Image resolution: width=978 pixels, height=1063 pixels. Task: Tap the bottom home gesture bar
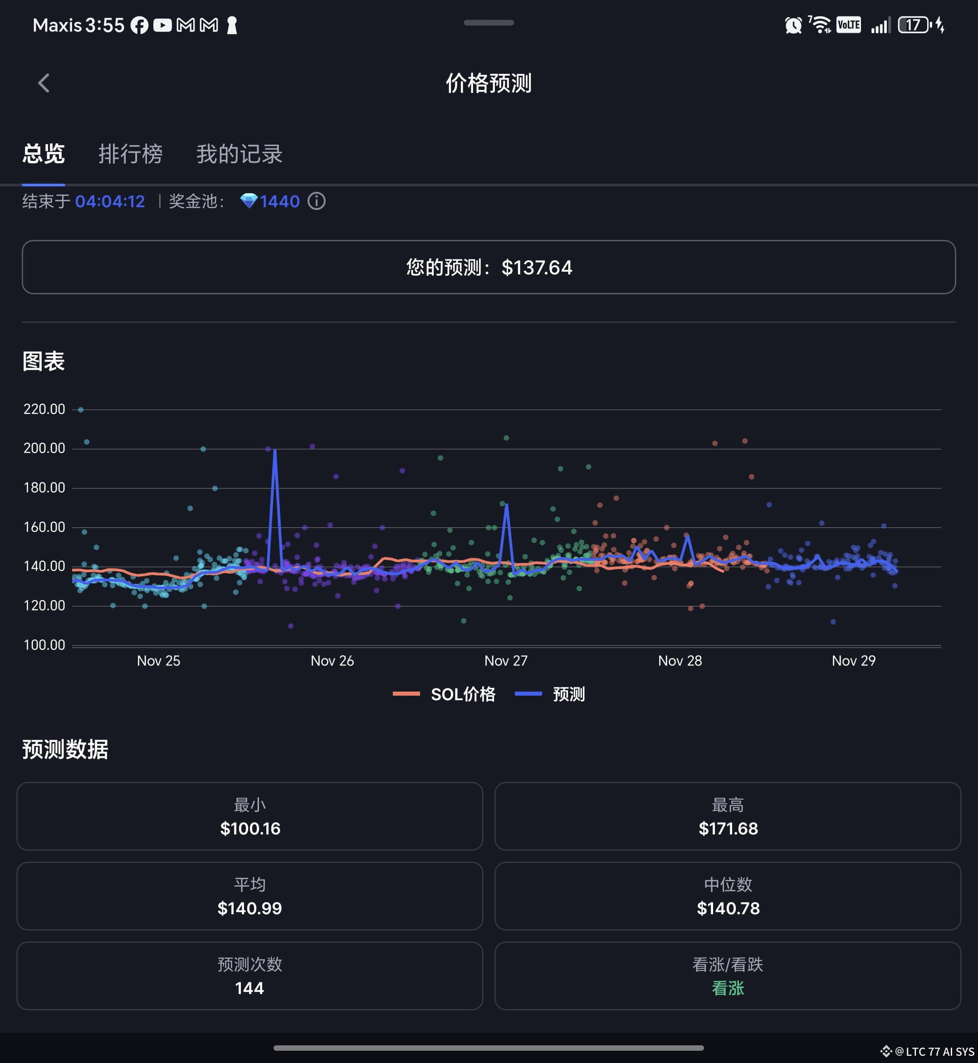point(489,1048)
